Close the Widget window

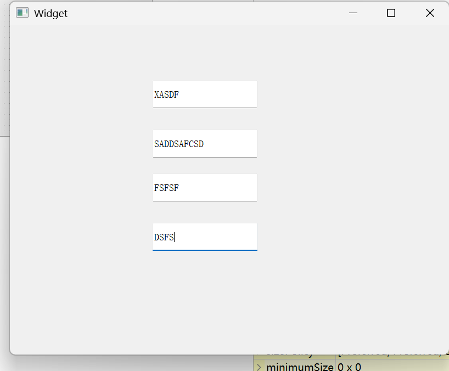(430, 13)
